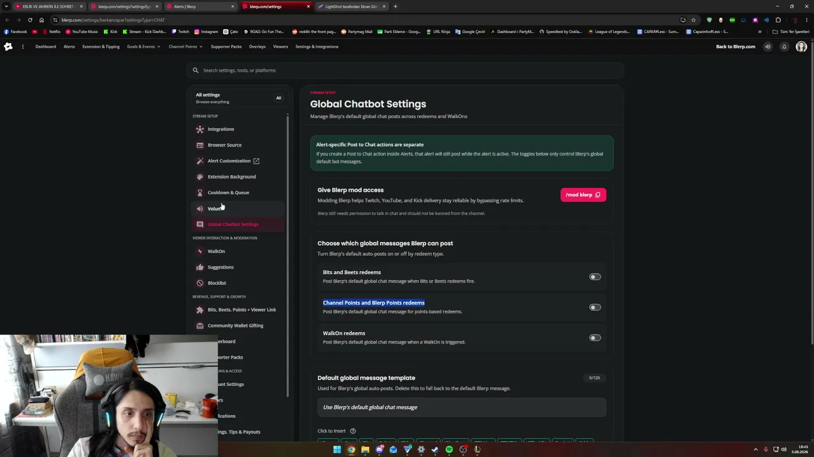Click the Extension Background palette icon

(200, 177)
